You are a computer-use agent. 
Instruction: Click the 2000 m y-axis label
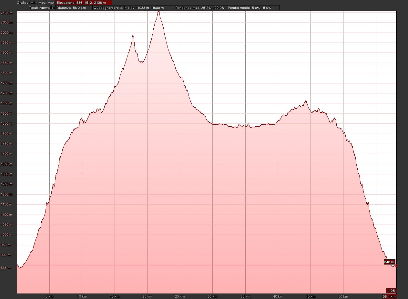click(7, 33)
